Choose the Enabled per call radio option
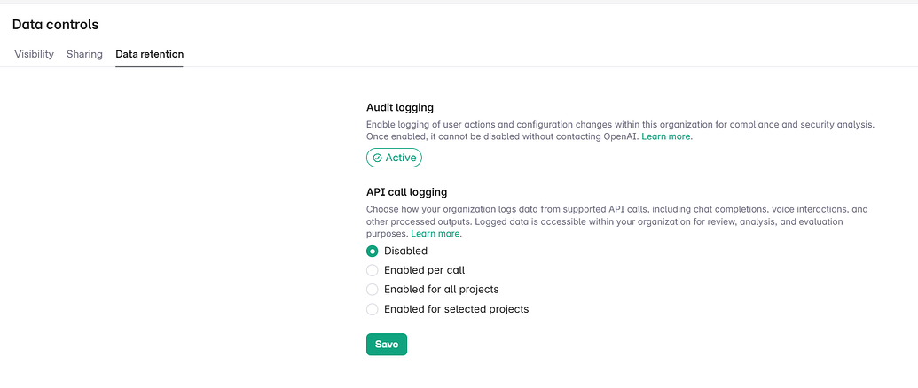The height and width of the screenshot is (388, 918). [372, 270]
